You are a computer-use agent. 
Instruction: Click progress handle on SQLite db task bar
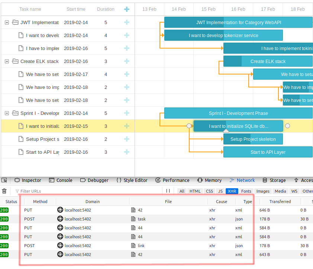click(x=226, y=131)
